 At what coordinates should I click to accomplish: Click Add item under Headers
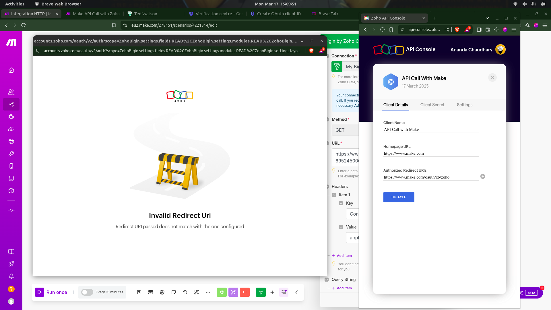[344, 256]
